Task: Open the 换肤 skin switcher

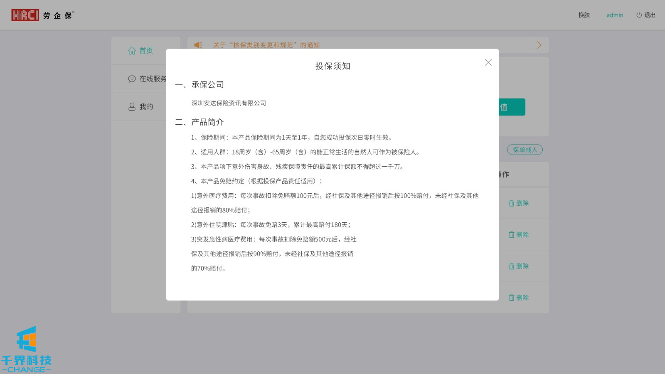Action: [584, 15]
